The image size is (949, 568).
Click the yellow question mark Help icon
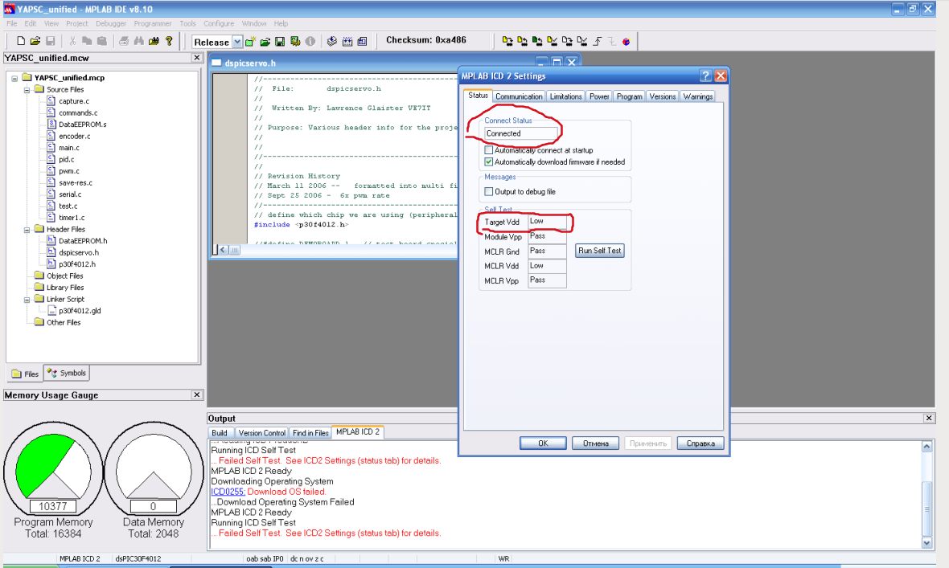[169, 41]
